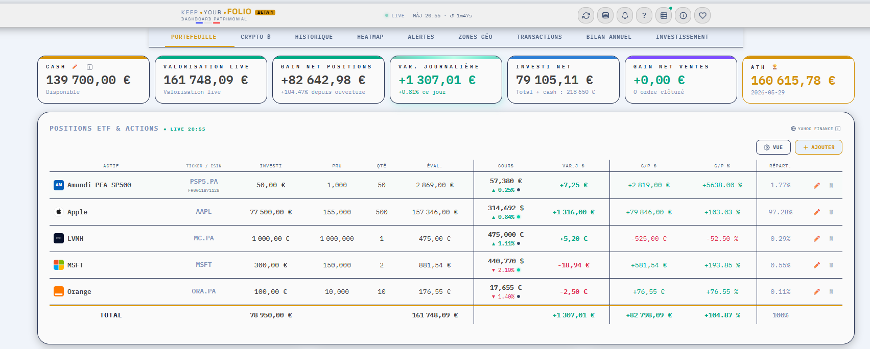870x349 pixels.
Task: Click the Apple G/P value +79 846,00 €
Action: click(x=649, y=212)
